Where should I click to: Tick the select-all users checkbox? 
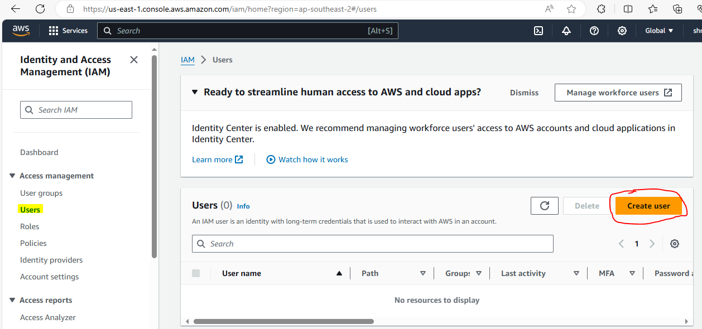tap(196, 273)
